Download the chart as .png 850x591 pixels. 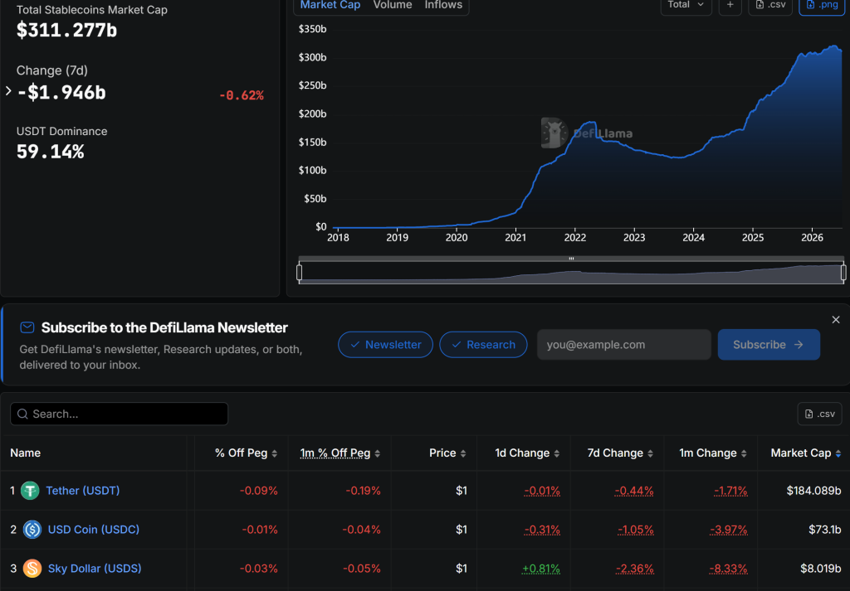(822, 5)
